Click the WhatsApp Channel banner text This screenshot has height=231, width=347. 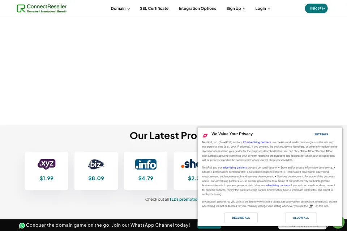tap(108, 225)
